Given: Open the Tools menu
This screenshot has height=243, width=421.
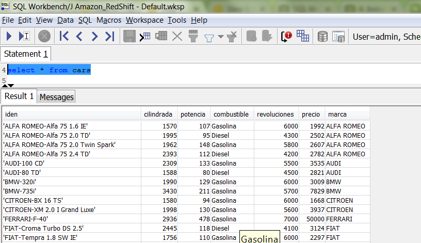Looking at the screenshot, I should (x=177, y=20).
